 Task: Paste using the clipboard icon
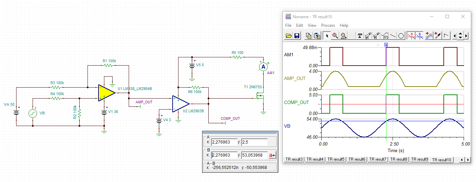[x=317, y=35]
